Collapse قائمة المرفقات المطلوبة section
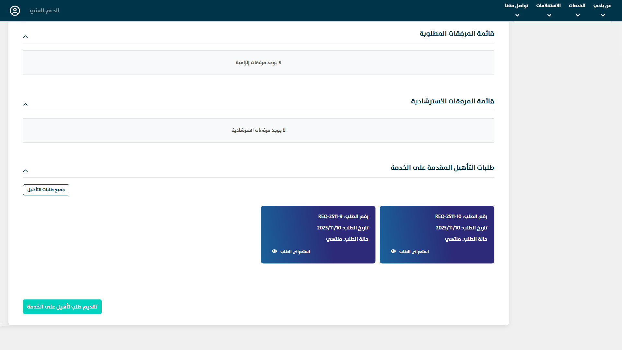The width and height of the screenshot is (622, 350). pos(26,37)
